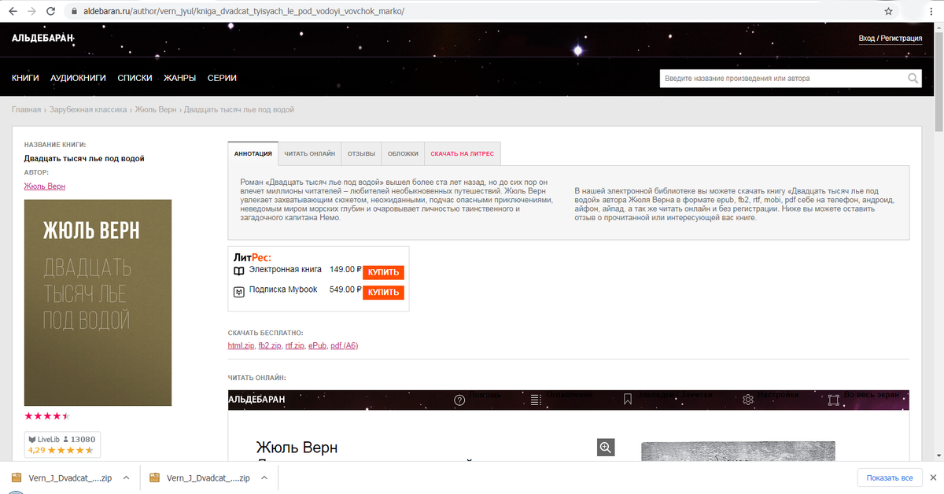Open the reader Настройки gear icon

point(748,400)
